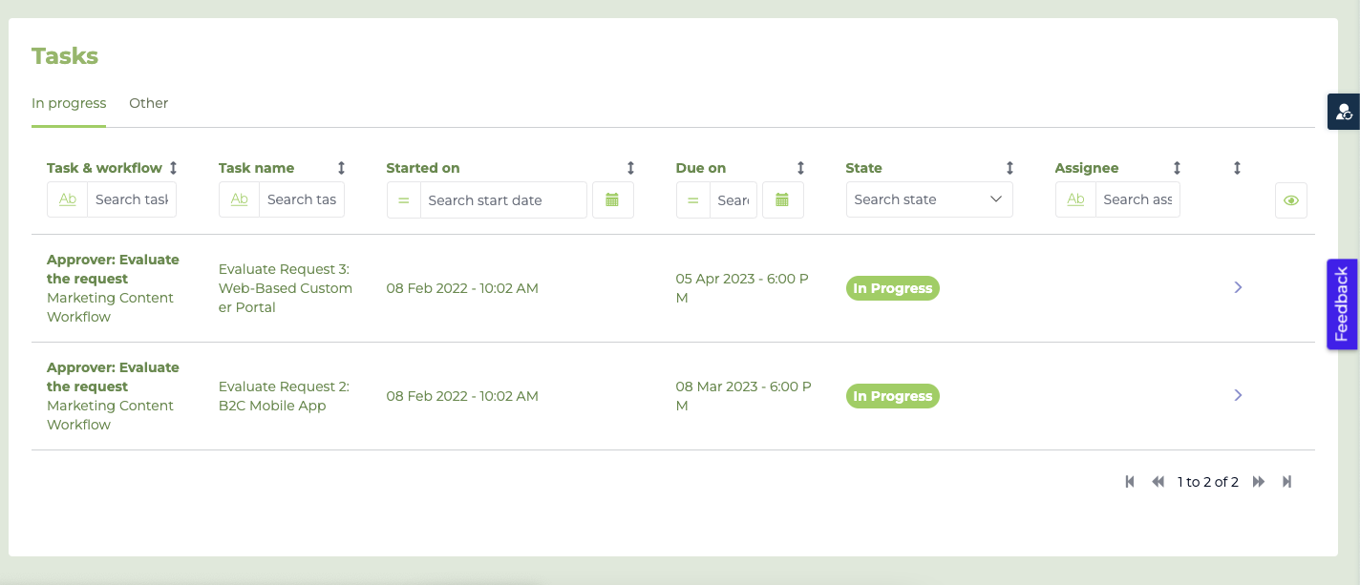
Task: Open Assignee filter operator Ab
Action: click(1075, 199)
